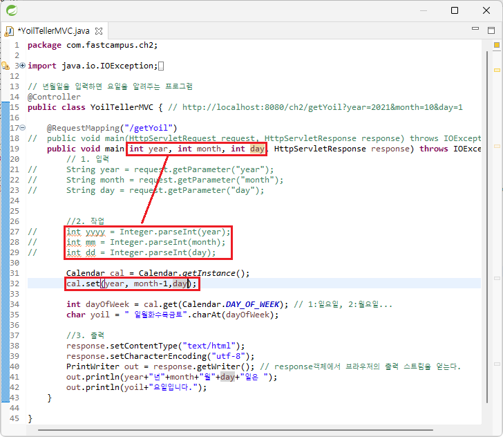Click the localhost URL comment on line 15
Image resolution: width=503 pixels, height=437 pixels.
(323, 107)
